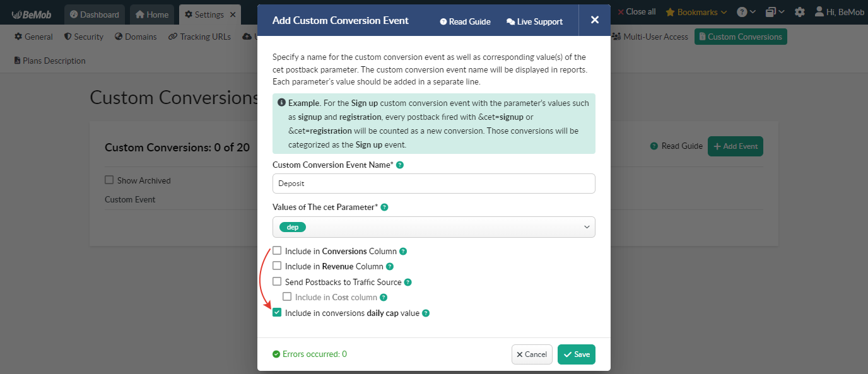The image size is (868, 374).
Task: Click the Custom Conversions invoice icon
Action: click(x=702, y=37)
